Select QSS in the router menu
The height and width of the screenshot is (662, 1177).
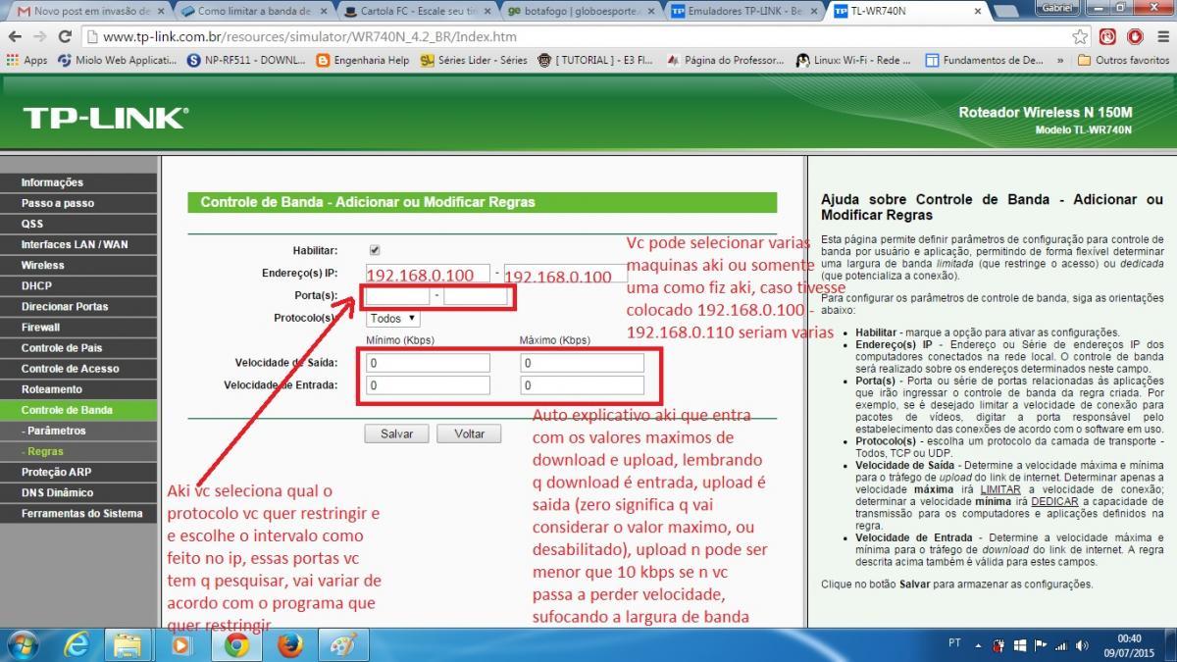click(78, 224)
